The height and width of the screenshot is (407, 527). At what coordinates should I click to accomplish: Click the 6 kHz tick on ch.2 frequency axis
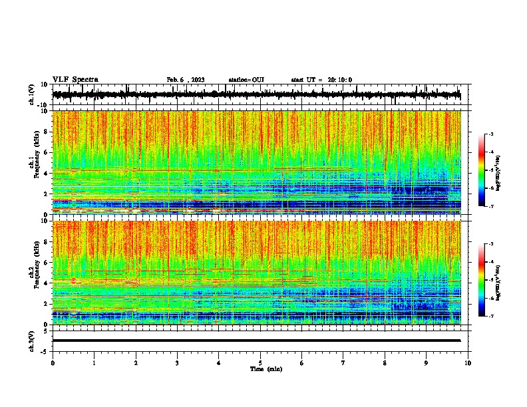47,263
